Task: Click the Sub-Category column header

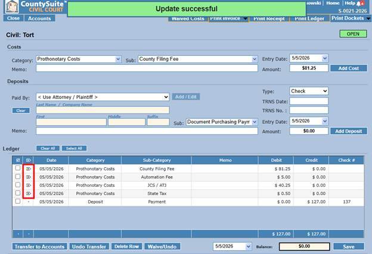Action: click(157, 160)
